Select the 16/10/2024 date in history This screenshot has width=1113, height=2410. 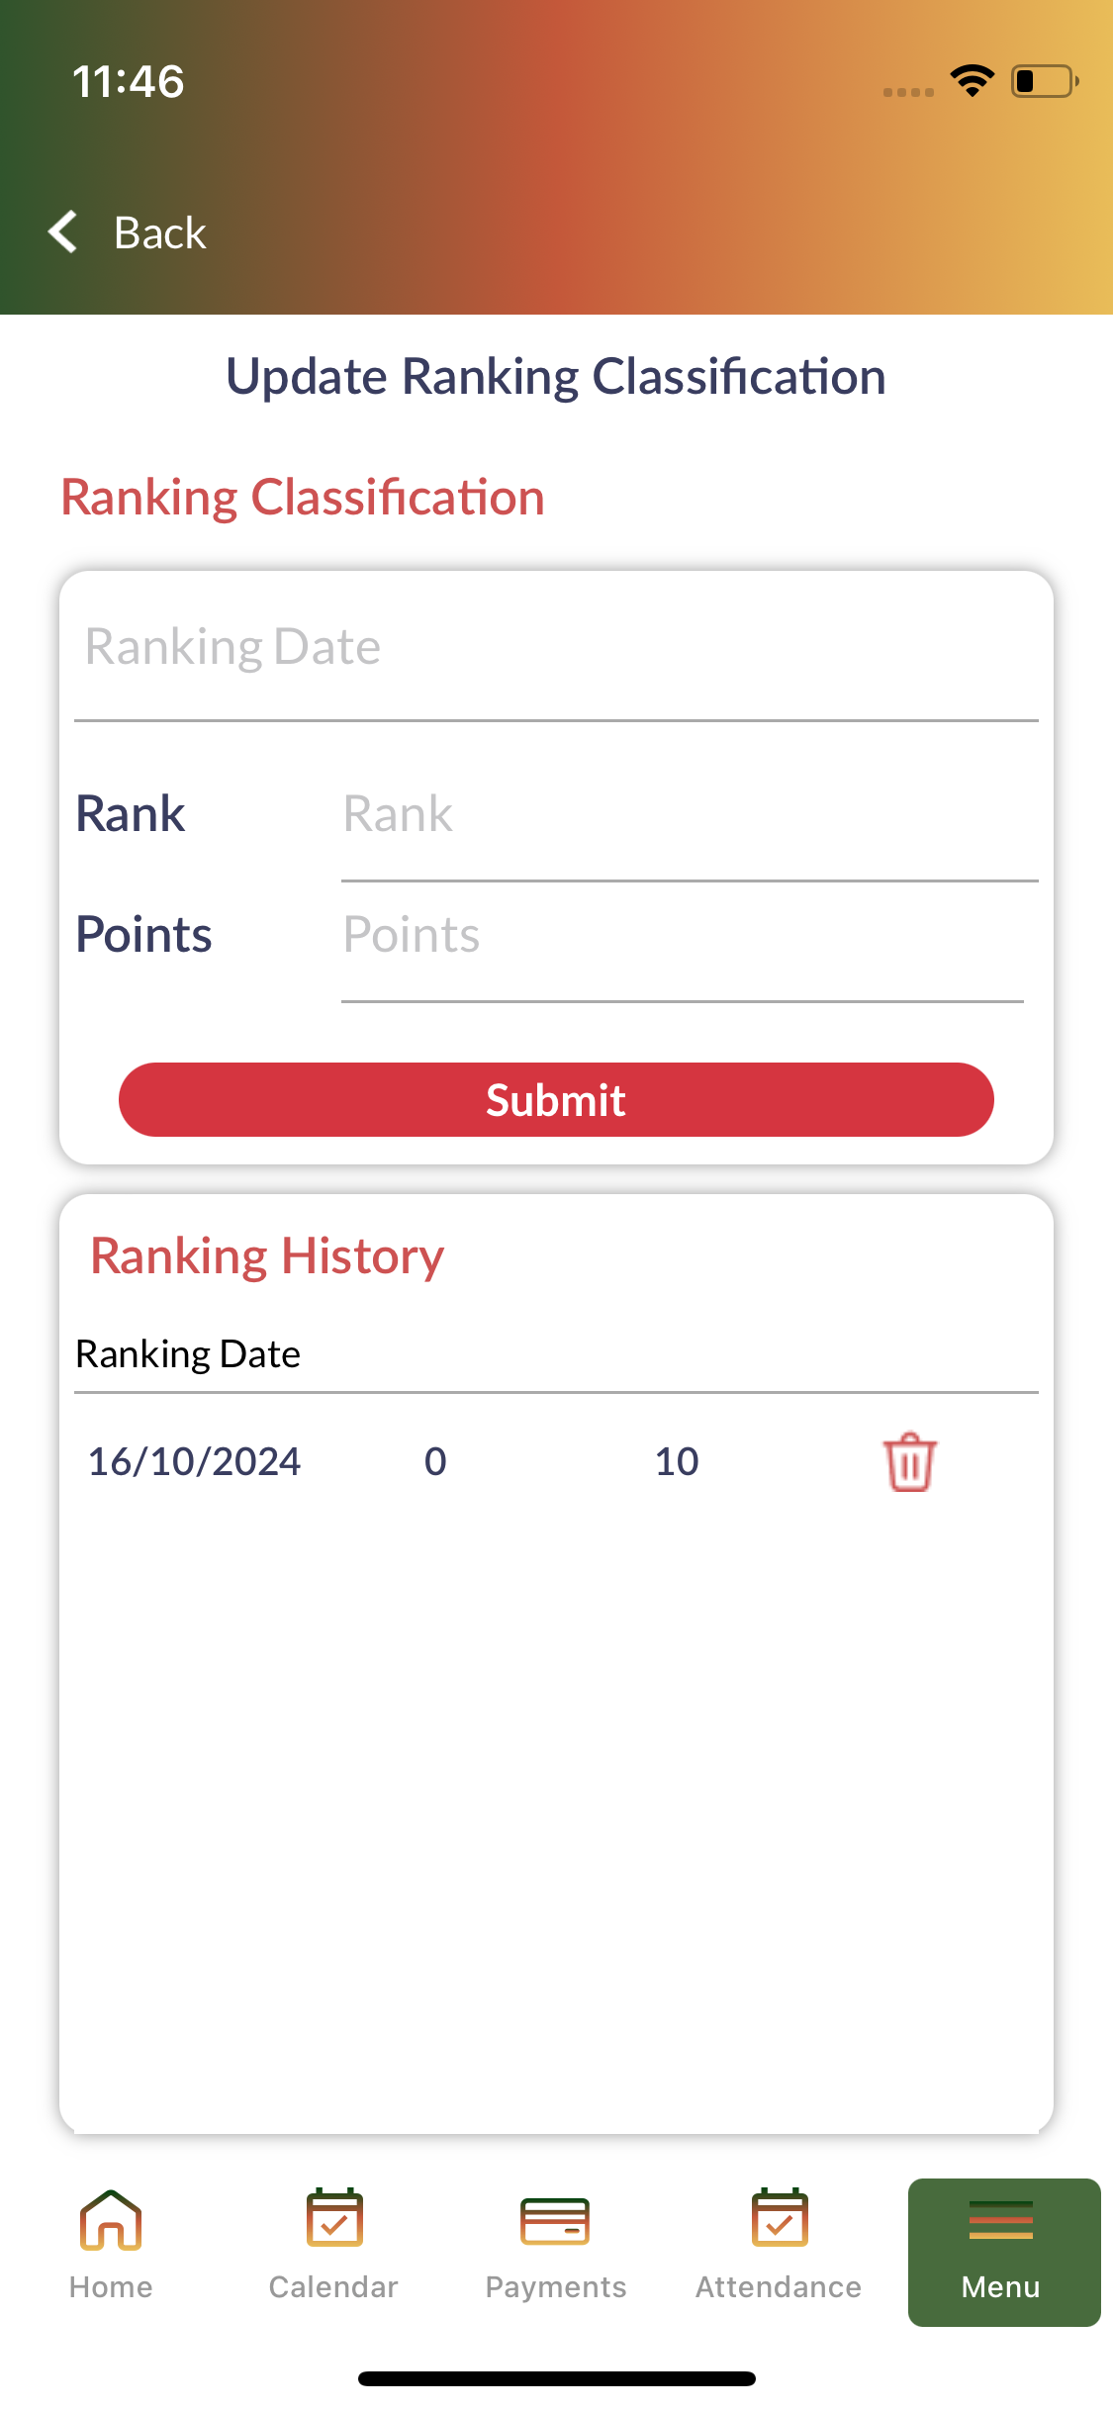(x=194, y=1461)
